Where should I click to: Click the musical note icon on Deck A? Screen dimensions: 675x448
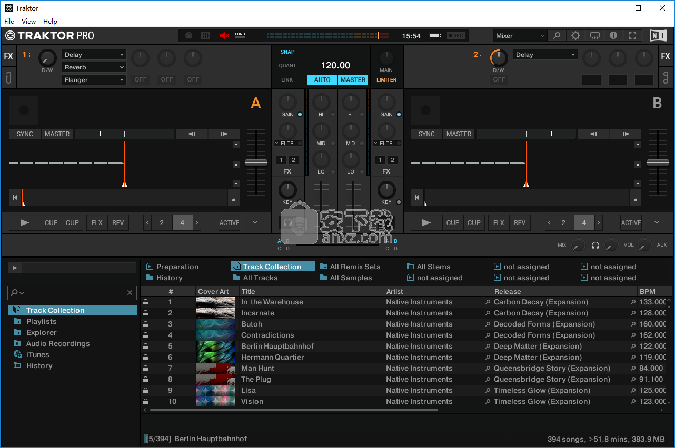pyautogui.click(x=234, y=198)
